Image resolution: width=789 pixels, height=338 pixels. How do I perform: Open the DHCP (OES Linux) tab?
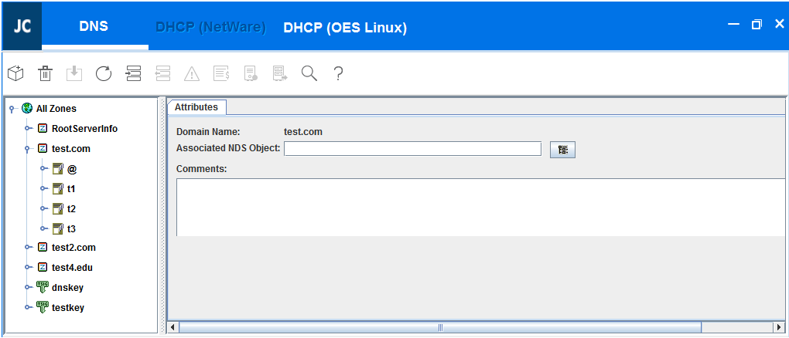coord(345,28)
